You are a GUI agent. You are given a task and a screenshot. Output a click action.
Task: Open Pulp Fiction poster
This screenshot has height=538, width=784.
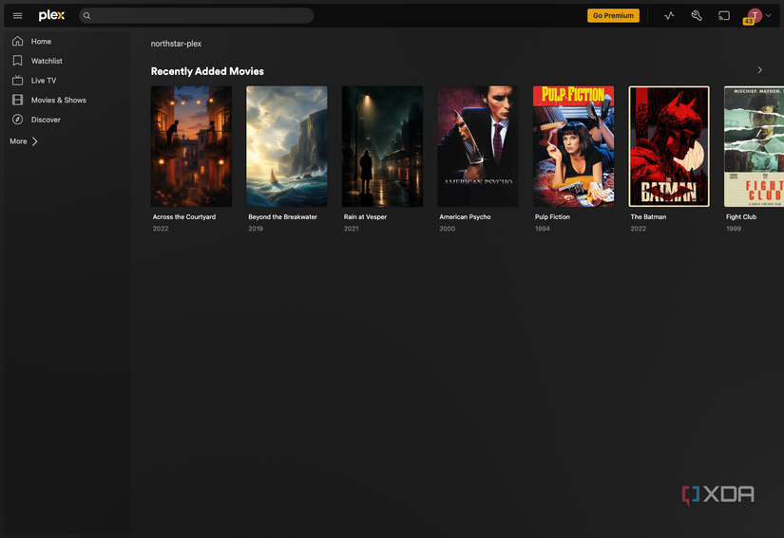coord(573,146)
